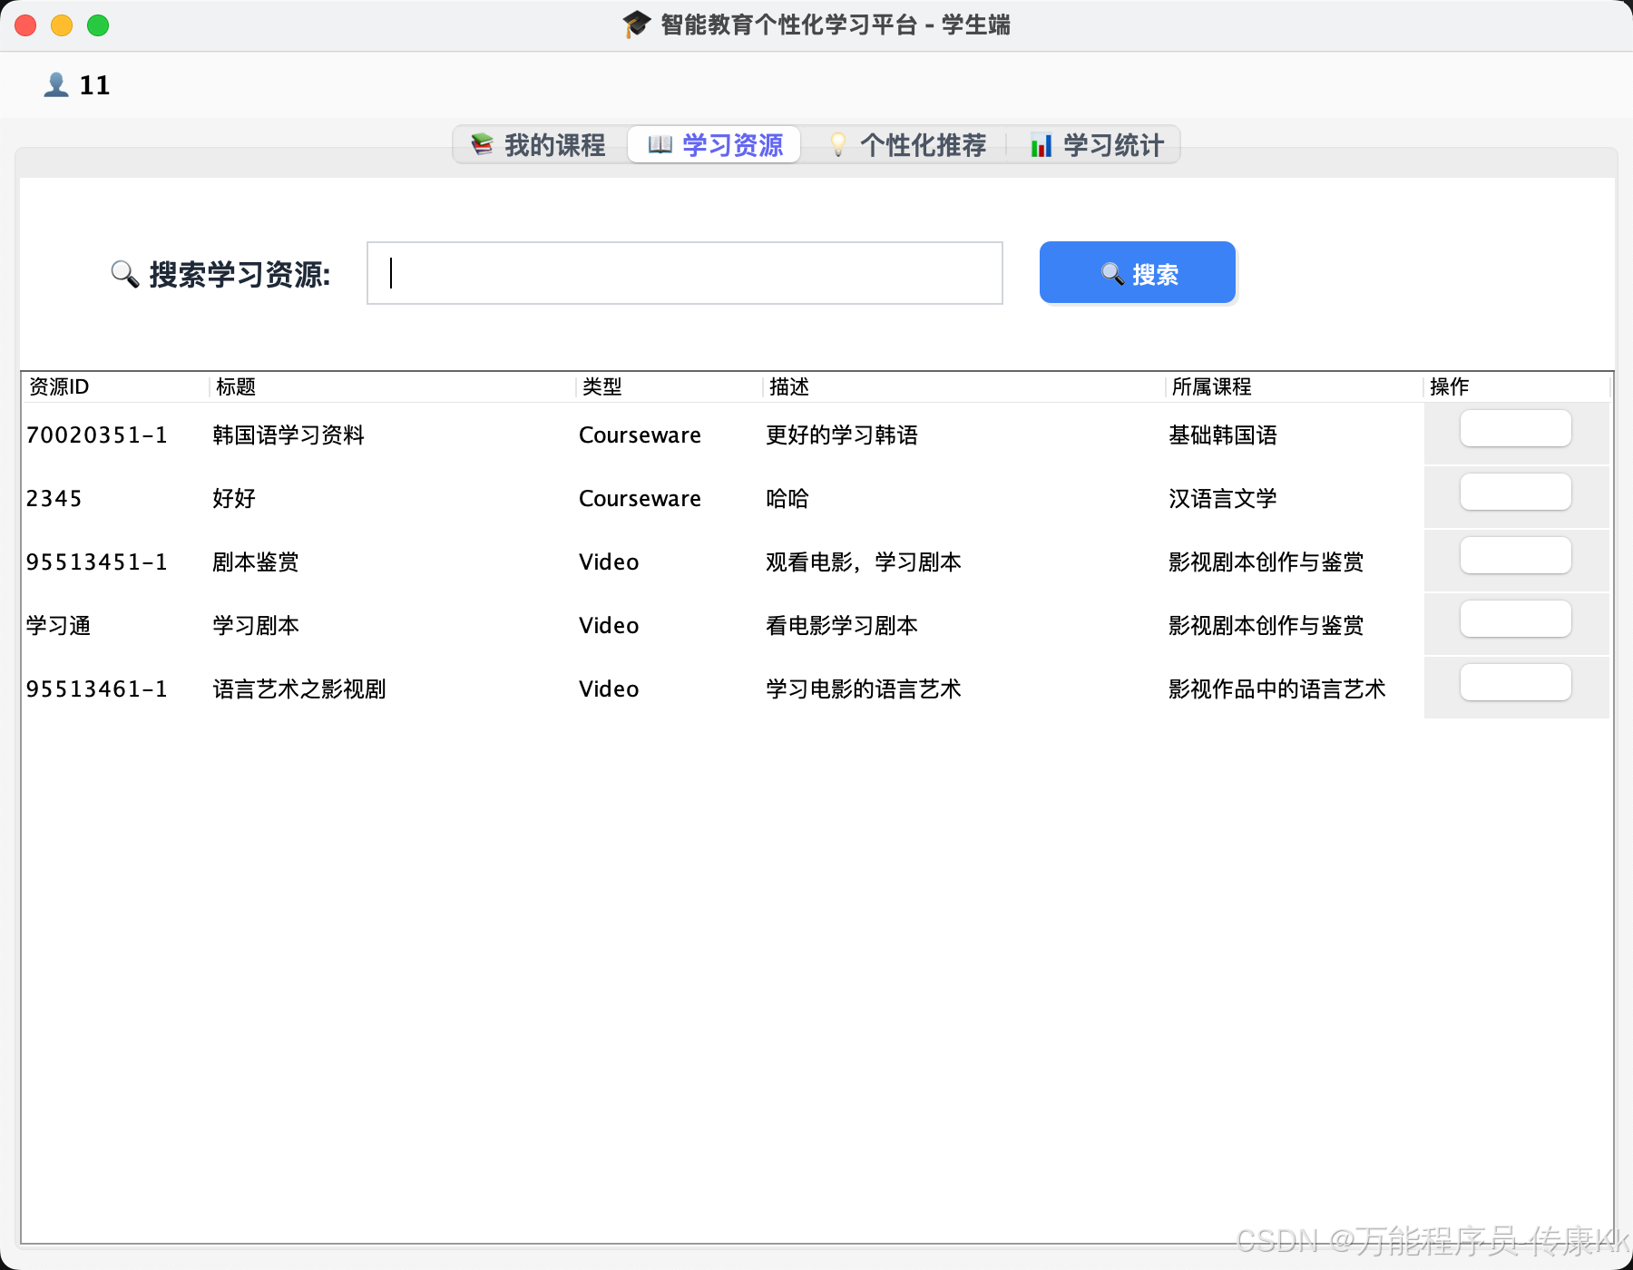This screenshot has height=1270, width=1633.
Task: Open the 个性化推荐 tab
Action: click(907, 145)
